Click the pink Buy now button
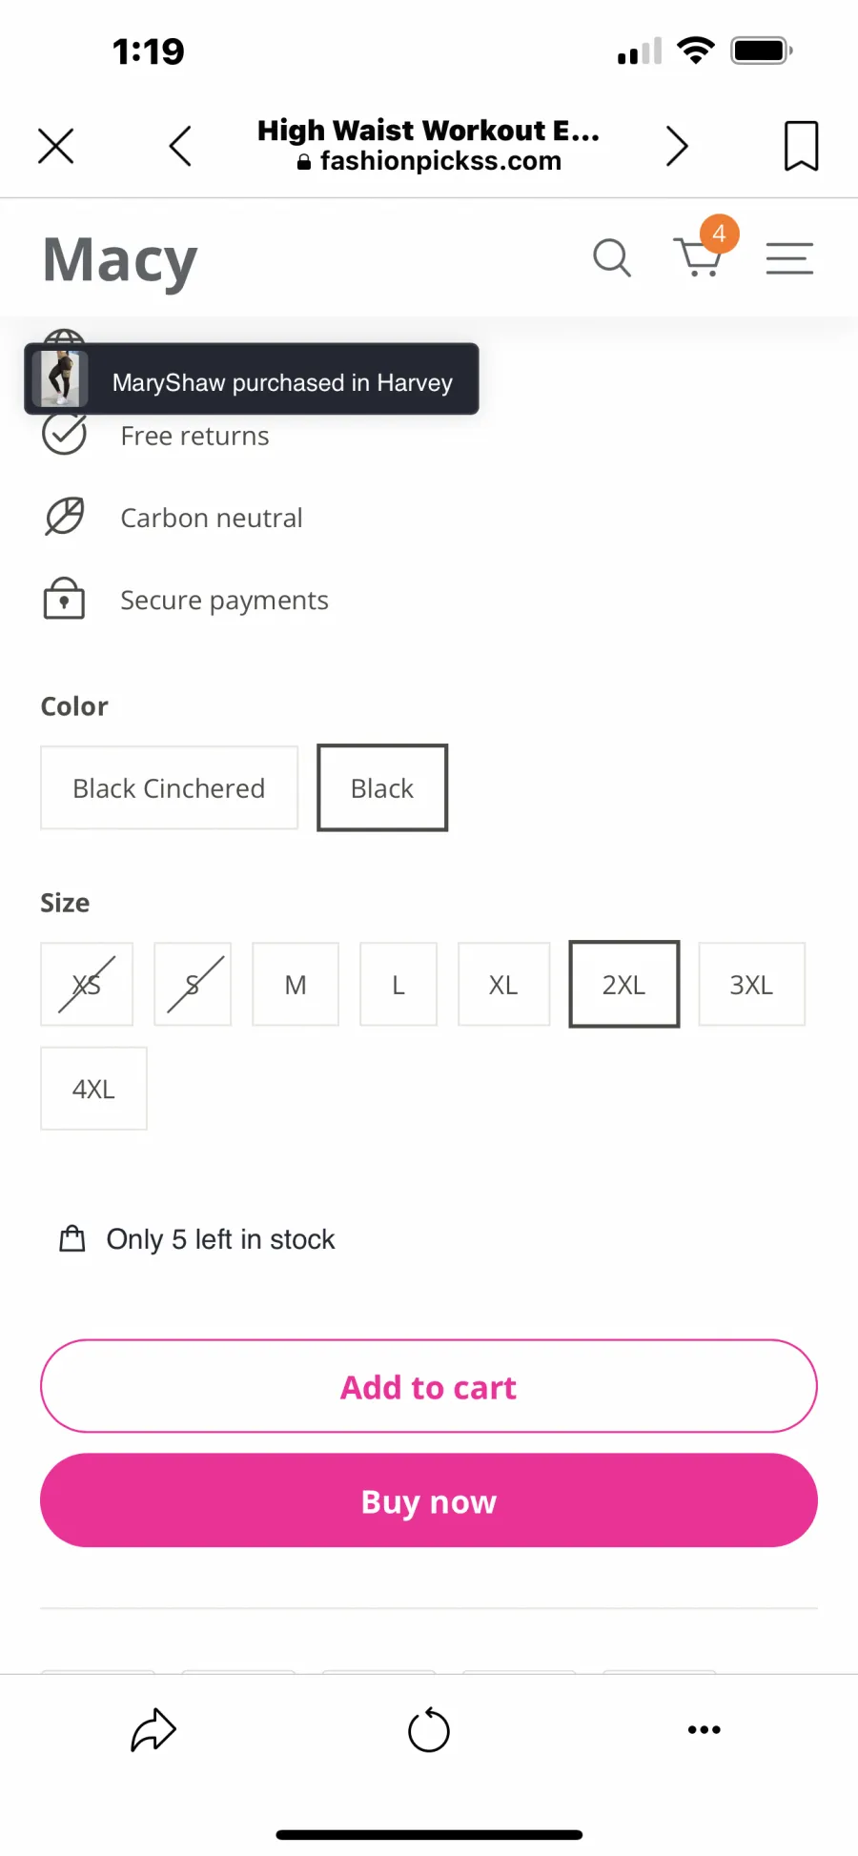This screenshot has height=1856, width=858. (429, 1500)
